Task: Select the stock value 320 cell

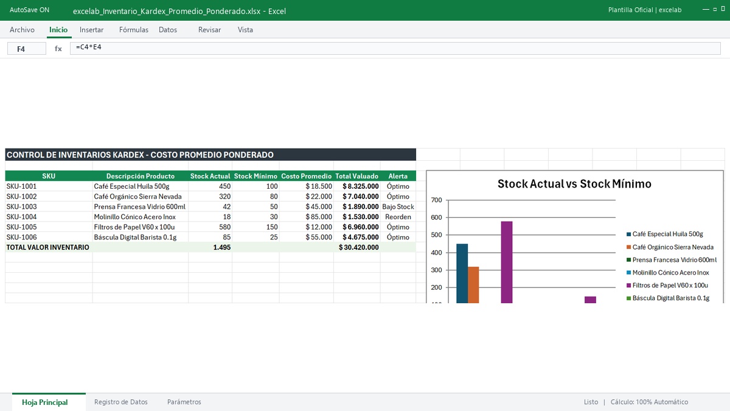Action: point(210,197)
